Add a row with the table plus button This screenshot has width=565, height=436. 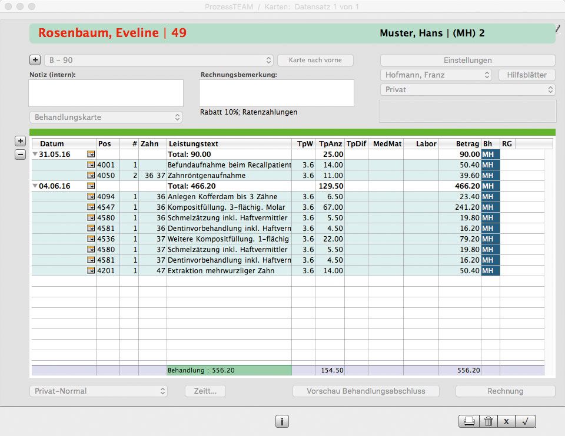20,142
